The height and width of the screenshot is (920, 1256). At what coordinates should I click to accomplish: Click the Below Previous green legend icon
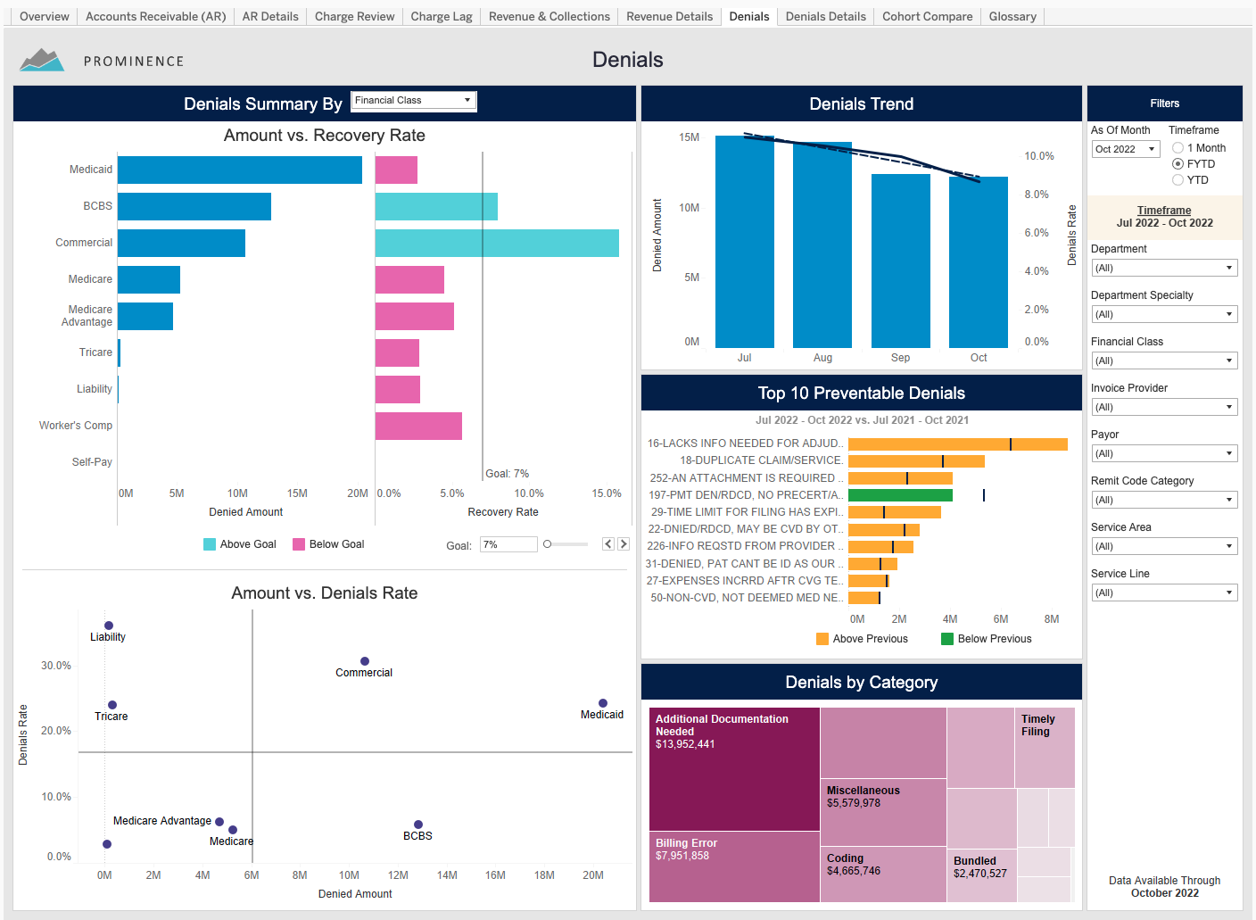[947, 639]
